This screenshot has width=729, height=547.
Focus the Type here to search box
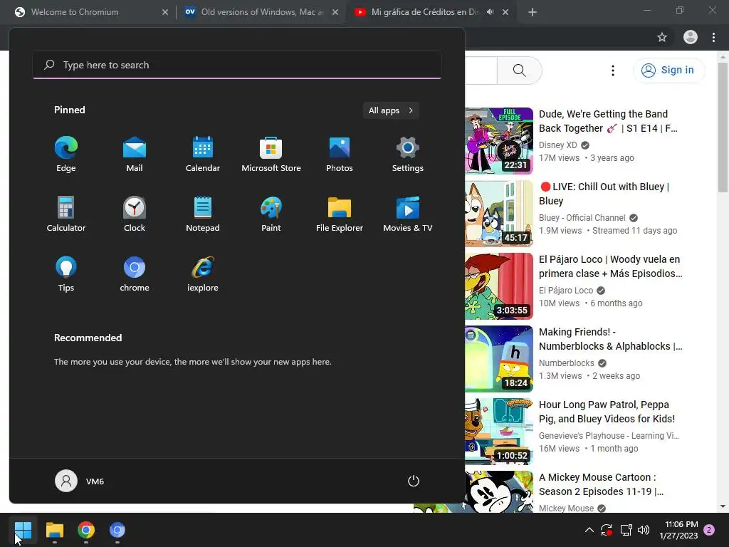pos(237,65)
